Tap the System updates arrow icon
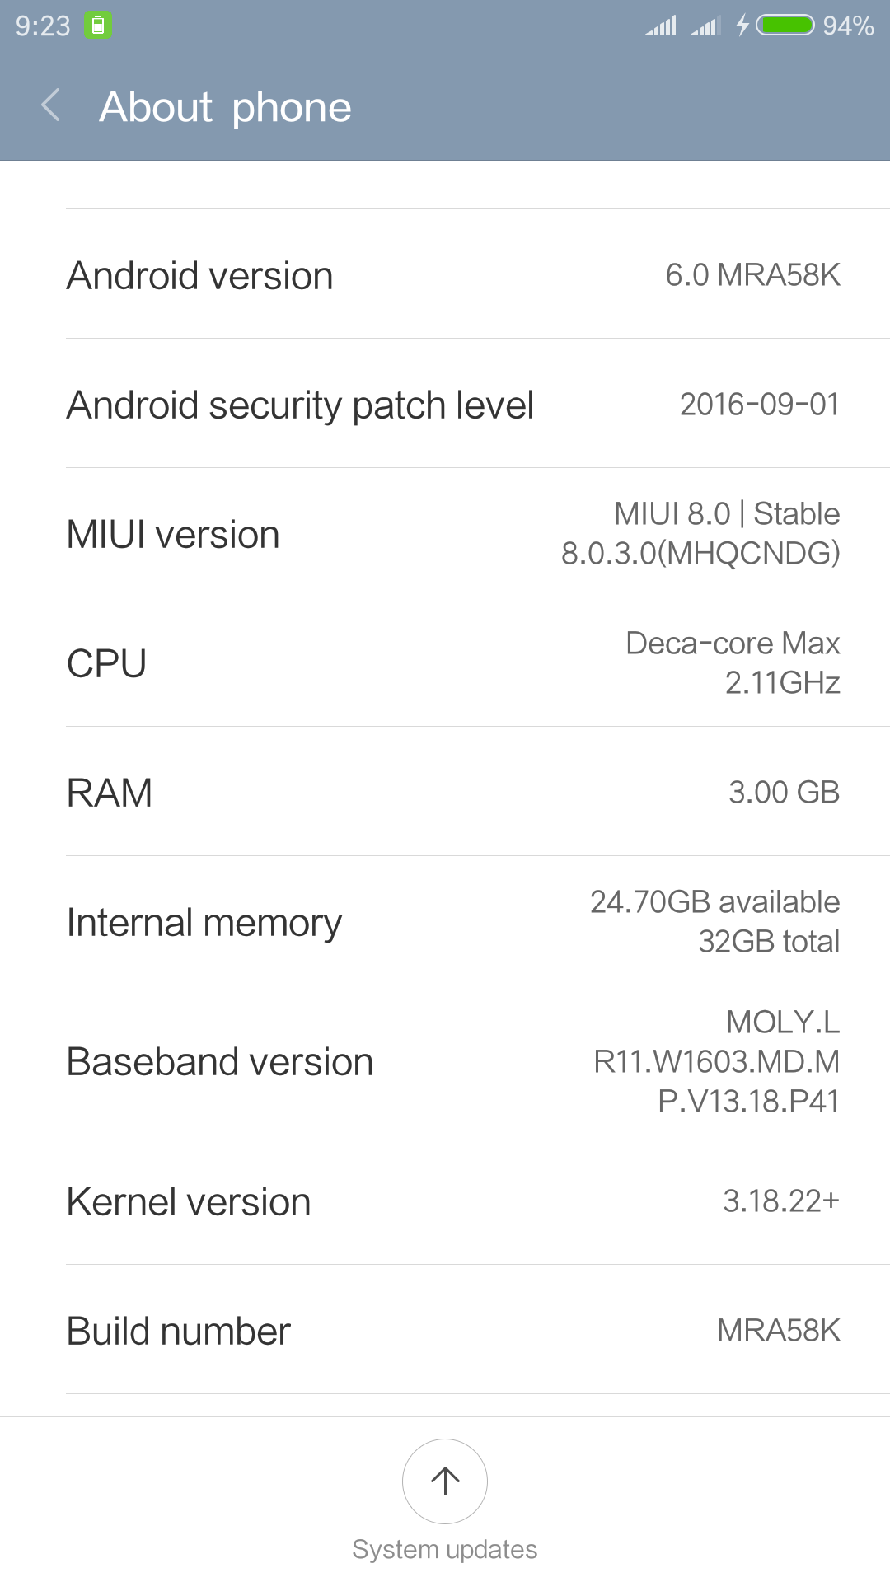 445,1481
